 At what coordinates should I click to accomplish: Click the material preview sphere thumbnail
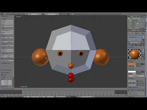pyautogui.click(x=134, y=54)
